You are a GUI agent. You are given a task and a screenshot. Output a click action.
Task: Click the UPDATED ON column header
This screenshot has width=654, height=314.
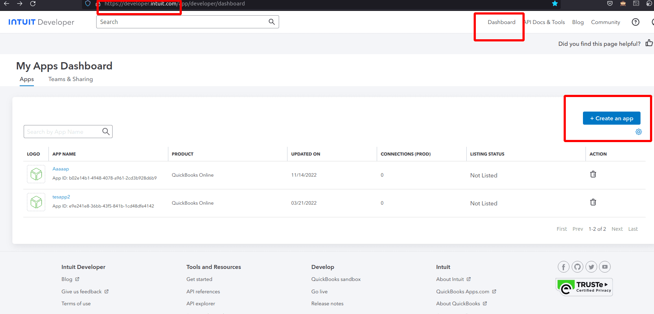306,154
